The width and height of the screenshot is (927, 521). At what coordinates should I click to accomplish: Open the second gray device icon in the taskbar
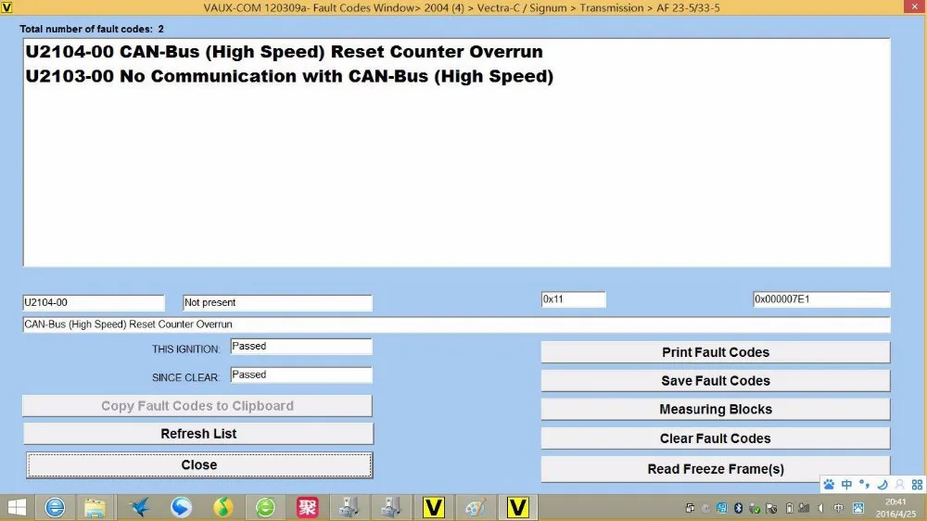(390, 507)
